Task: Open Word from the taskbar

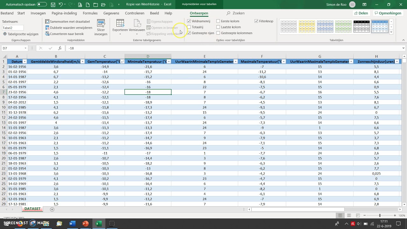Action: click(x=72, y=224)
